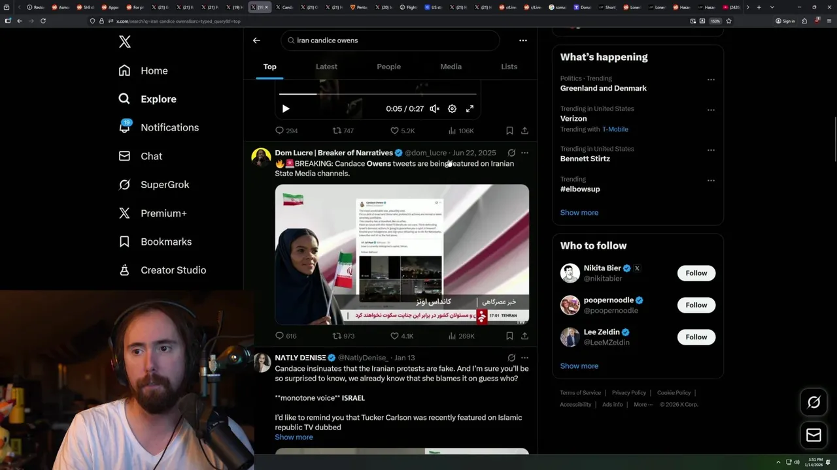The height and width of the screenshot is (470, 837).
Task: Open Dom Lucre's profile avatar
Action: pyautogui.click(x=261, y=158)
